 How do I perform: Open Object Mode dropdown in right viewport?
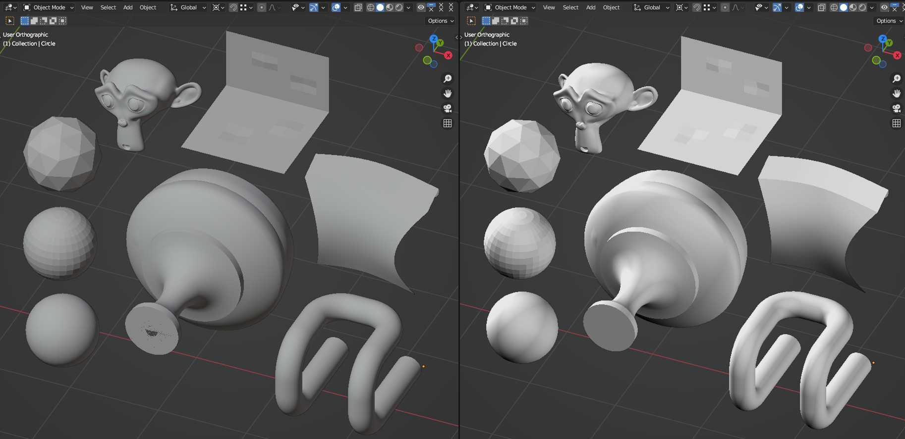510,7
